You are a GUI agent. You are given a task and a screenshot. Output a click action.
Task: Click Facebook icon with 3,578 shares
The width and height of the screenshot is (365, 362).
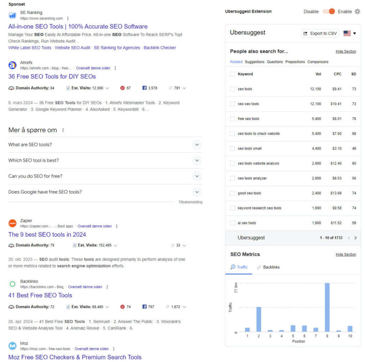pyautogui.click(x=144, y=88)
